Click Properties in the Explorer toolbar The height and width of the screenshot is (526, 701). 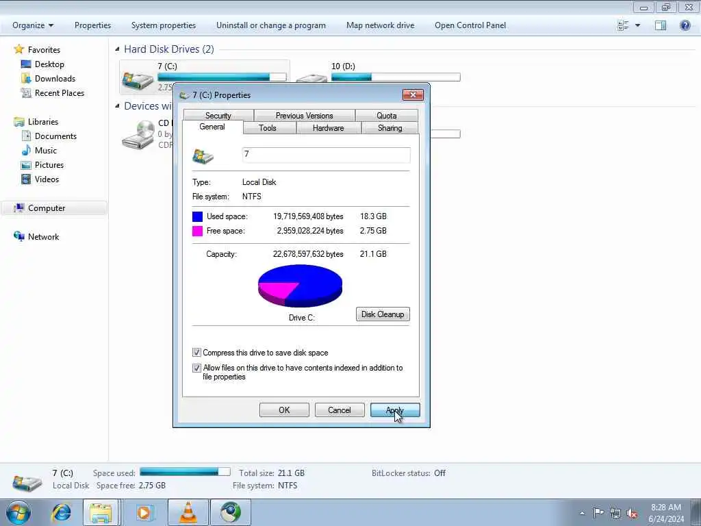click(x=92, y=25)
